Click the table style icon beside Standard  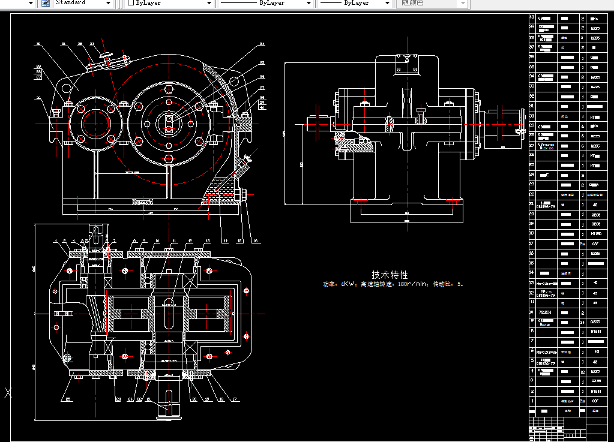46,3
